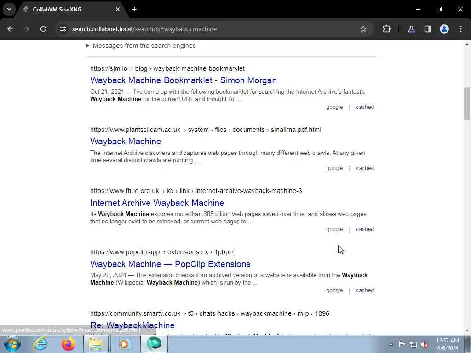Screen dimensions: 471x353
Task: Select the CollabVM SearXNG tab
Action: (x=70, y=9)
